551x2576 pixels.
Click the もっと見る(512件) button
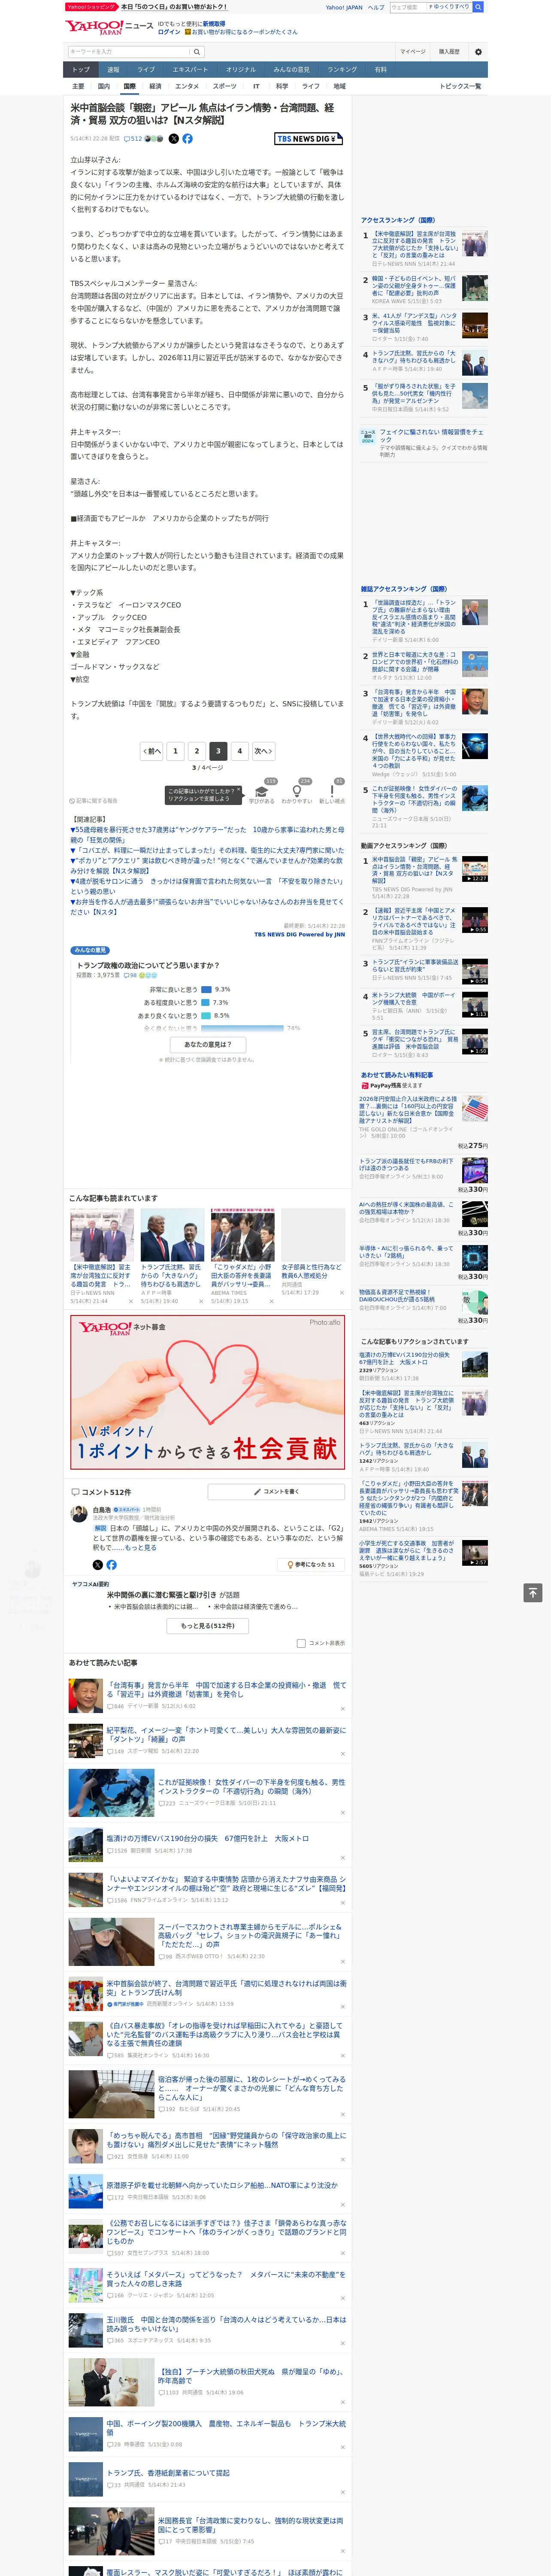(208, 1626)
